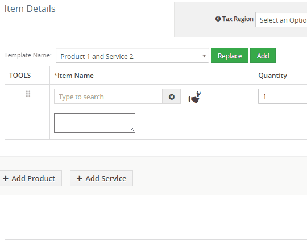Viewport: 307px width, 243px height.
Task: Click the Replace template button
Action: 230,56
